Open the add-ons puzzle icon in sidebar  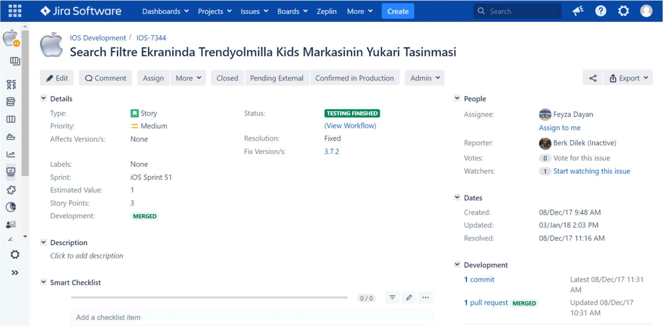(x=11, y=190)
